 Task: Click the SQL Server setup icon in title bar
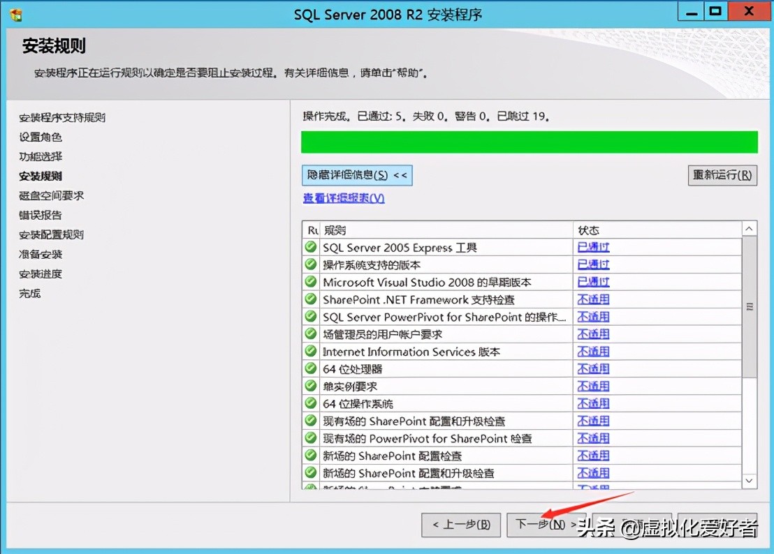coord(16,14)
